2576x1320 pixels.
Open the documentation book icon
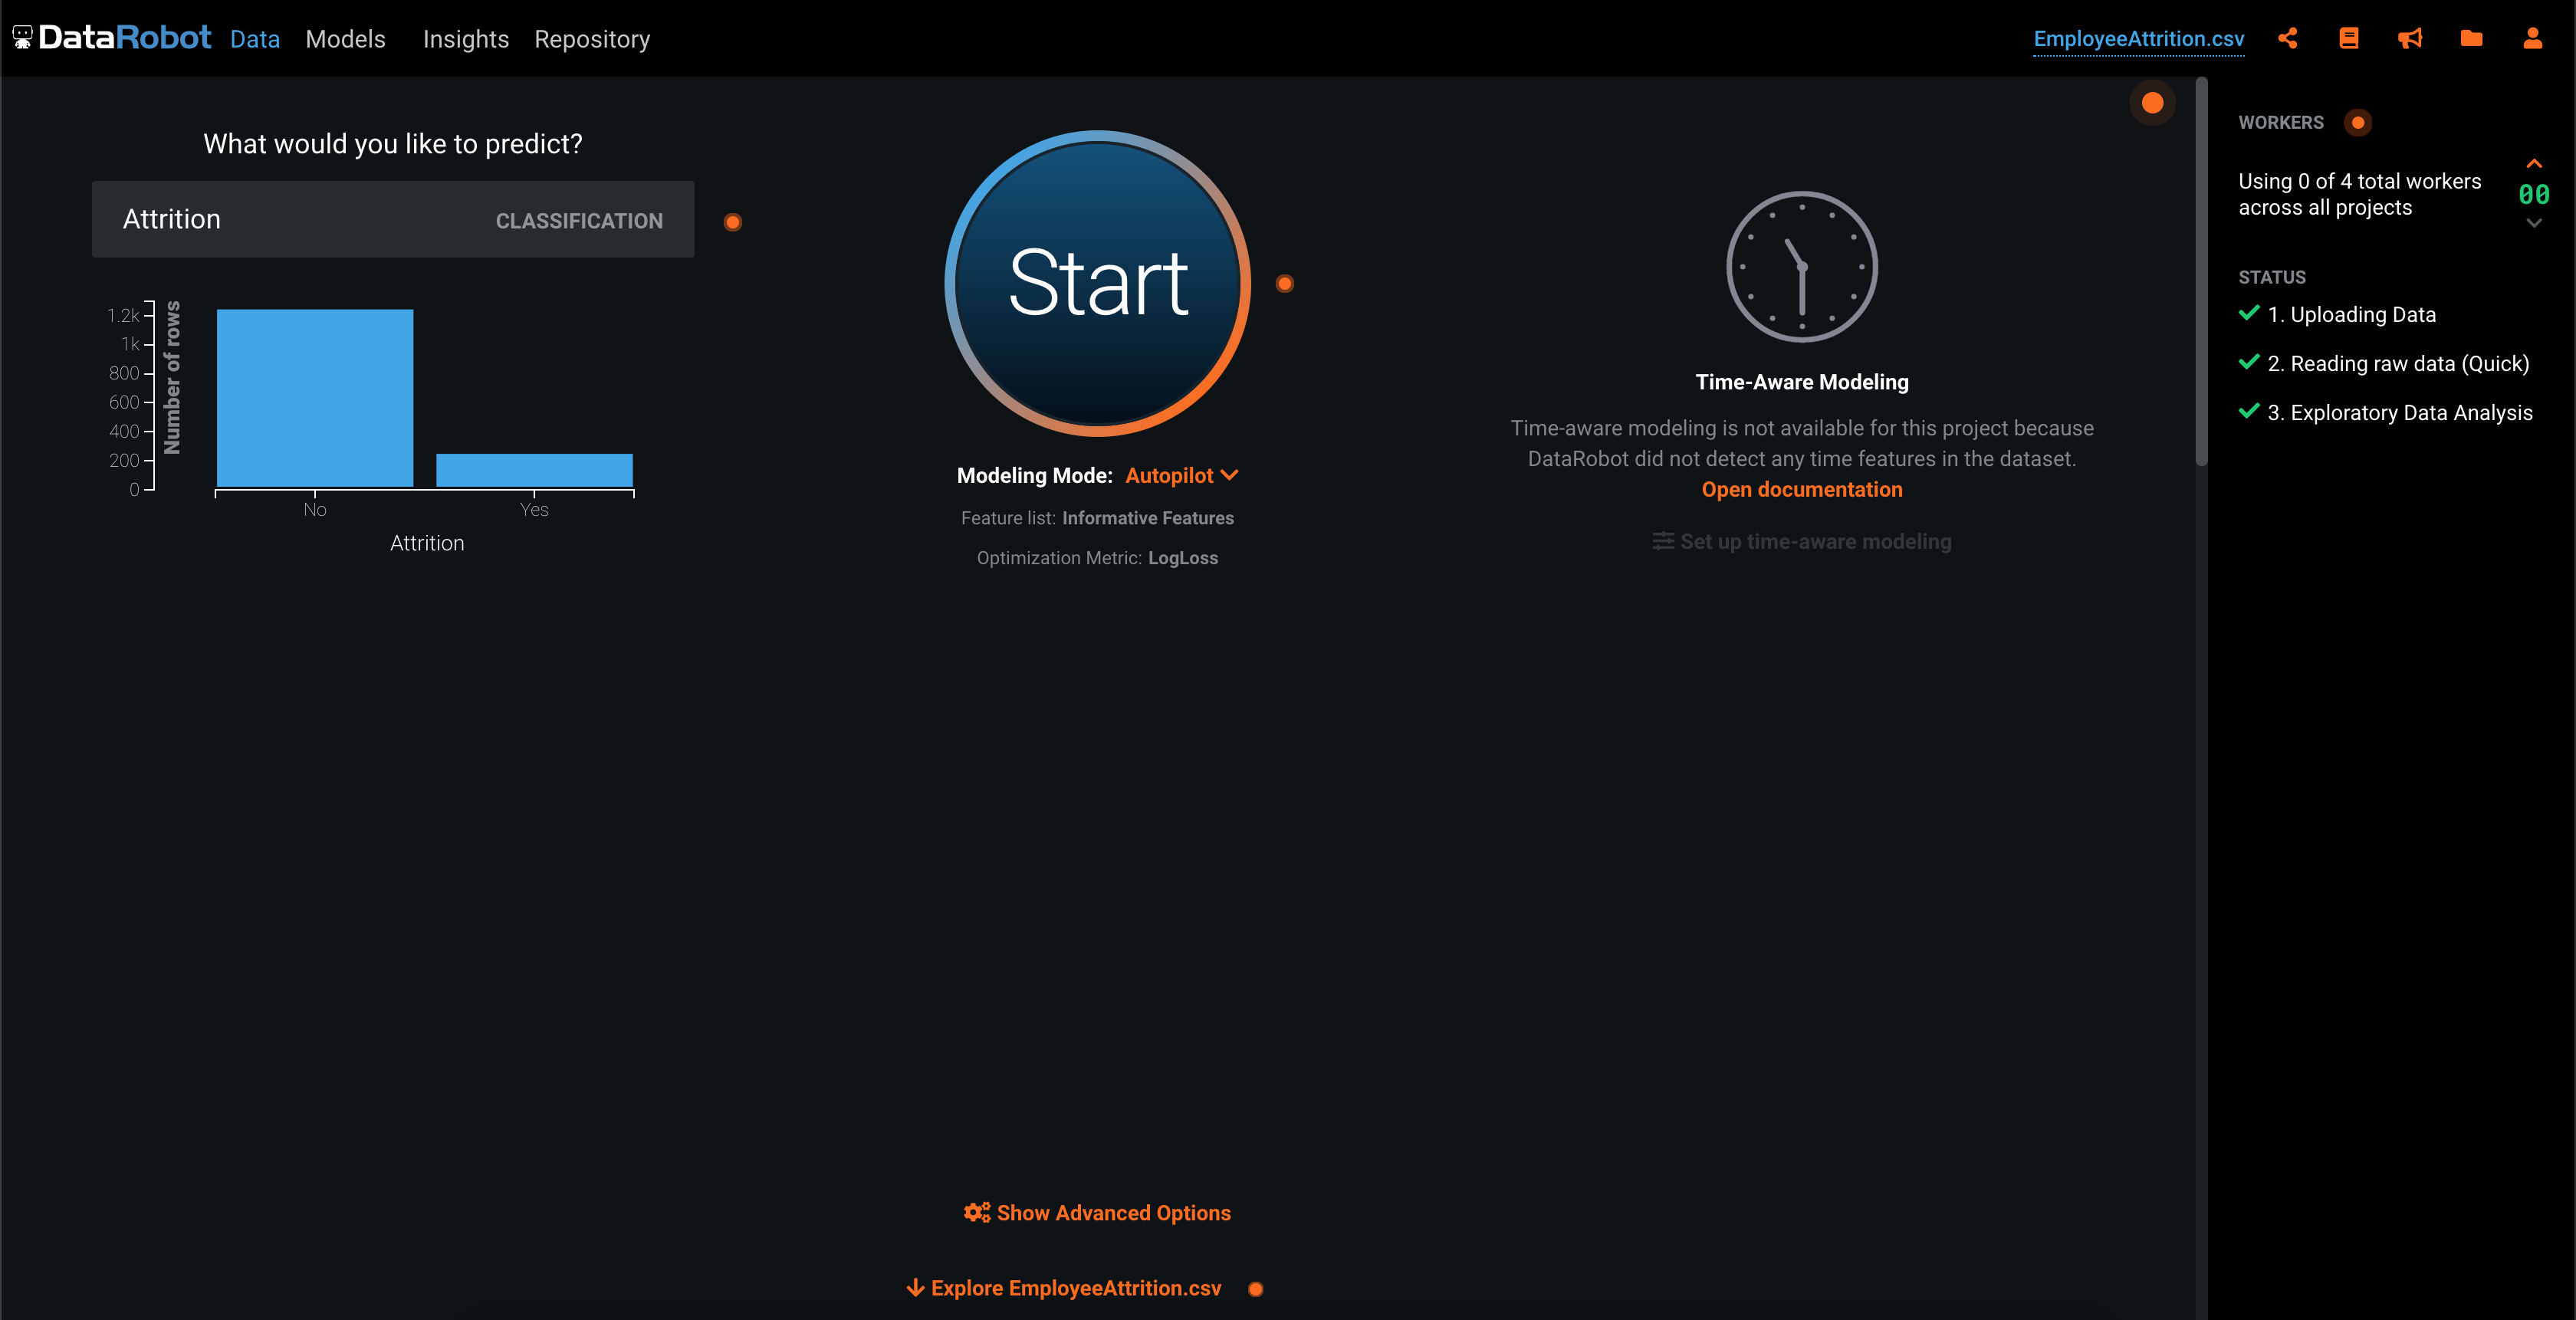(x=2349, y=38)
